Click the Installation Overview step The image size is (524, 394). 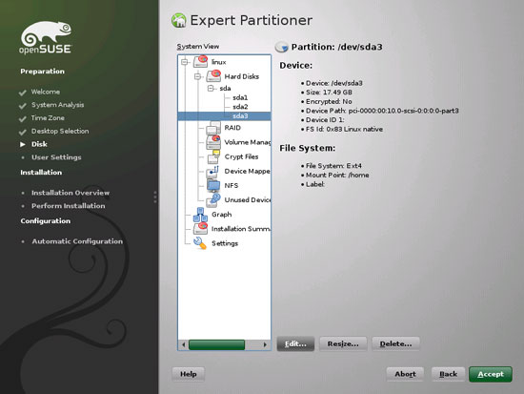[71, 193]
